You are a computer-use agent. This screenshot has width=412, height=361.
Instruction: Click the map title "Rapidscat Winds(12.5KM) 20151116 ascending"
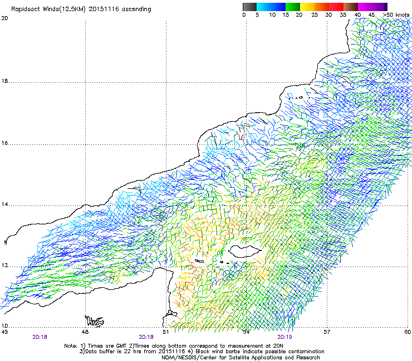[x=81, y=9]
